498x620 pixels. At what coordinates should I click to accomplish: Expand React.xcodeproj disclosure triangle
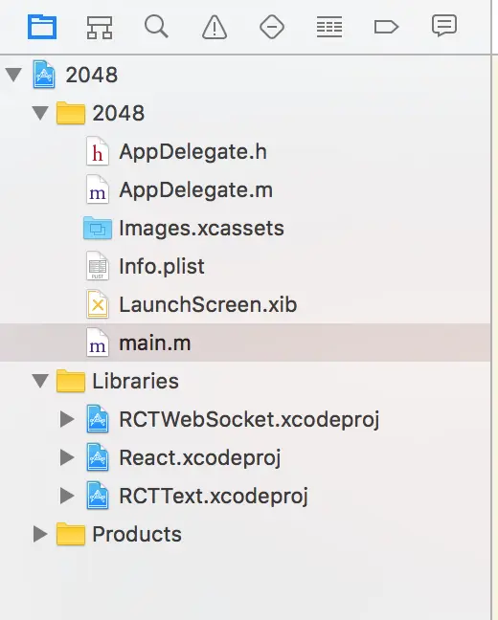67,457
